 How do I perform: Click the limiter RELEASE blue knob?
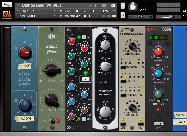coord(159,73)
